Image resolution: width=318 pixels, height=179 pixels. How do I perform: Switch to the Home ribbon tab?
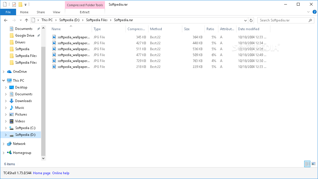coord(24,12)
